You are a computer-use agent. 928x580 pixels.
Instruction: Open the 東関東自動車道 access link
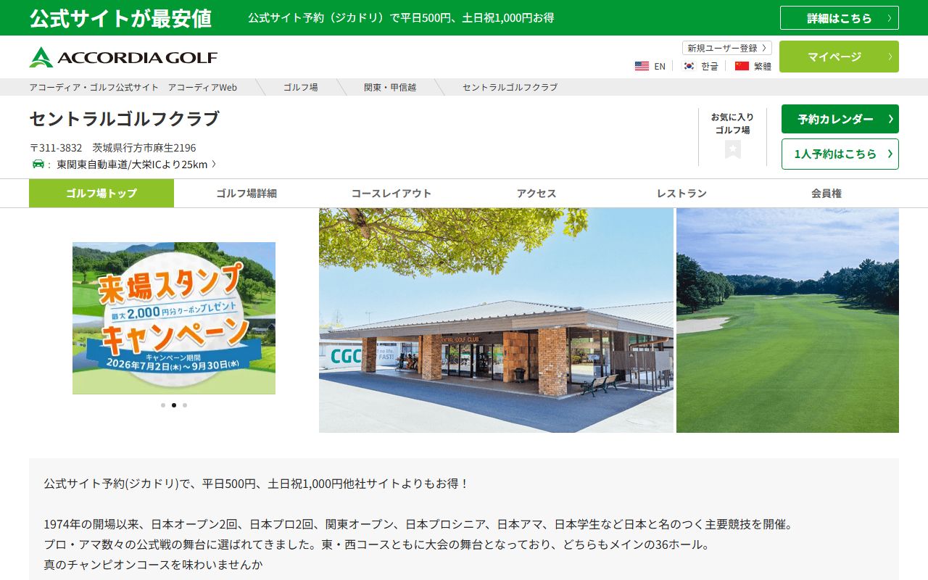(x=136, y=165)
